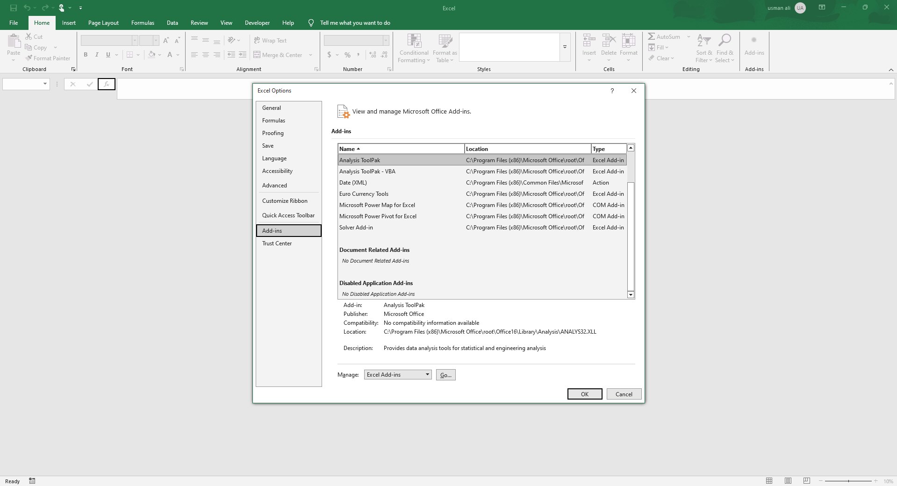The height and width of the screenshot is (486, 897).
Task: Open the Manage Excel Add-ins dropdown
Action: 398,375
